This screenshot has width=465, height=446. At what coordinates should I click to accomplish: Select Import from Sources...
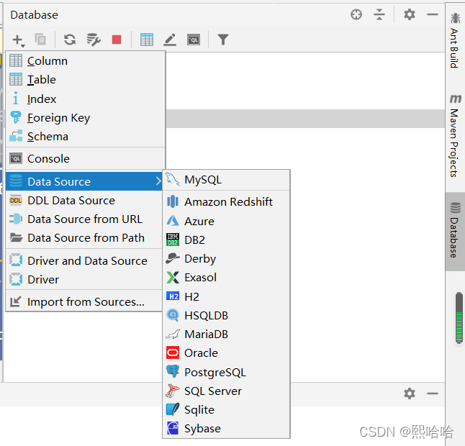[84, 302]
